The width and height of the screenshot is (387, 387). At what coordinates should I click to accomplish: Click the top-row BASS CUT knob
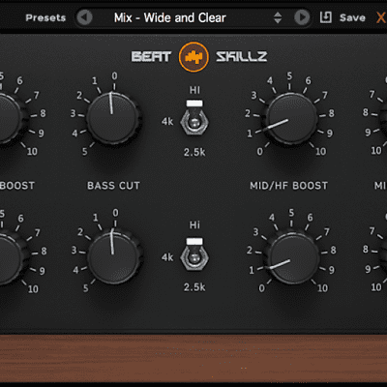(112, 118)
